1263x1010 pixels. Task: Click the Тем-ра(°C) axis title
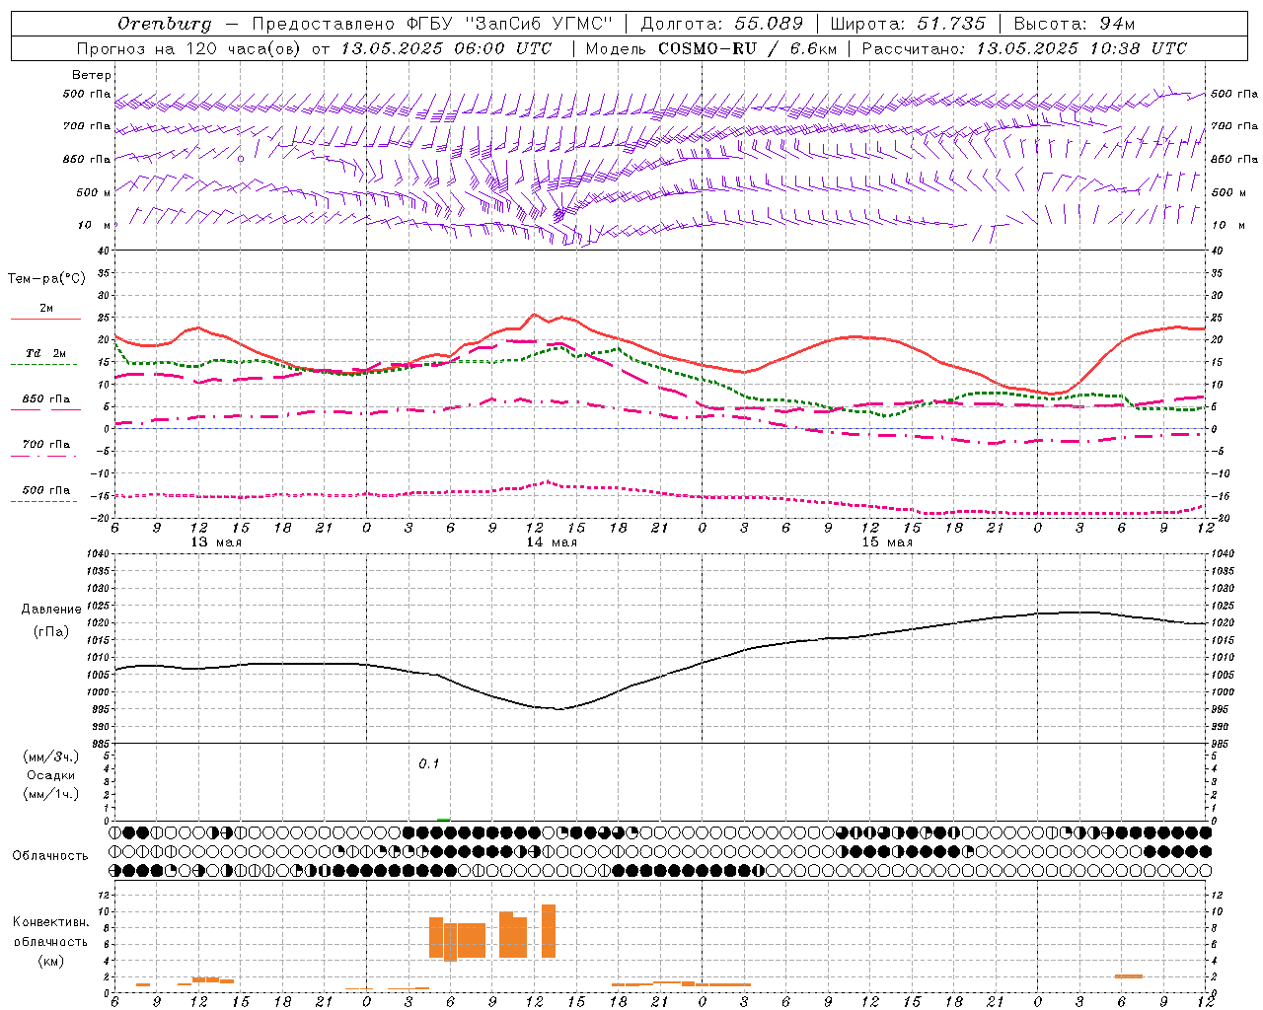46,279
